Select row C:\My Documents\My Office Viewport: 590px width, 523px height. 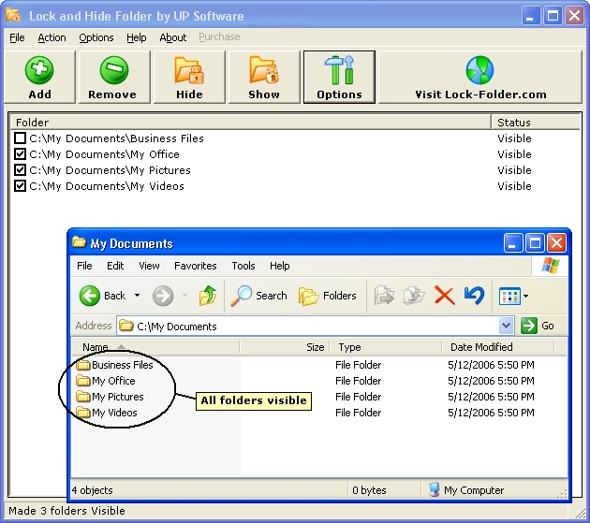[295, 154]
